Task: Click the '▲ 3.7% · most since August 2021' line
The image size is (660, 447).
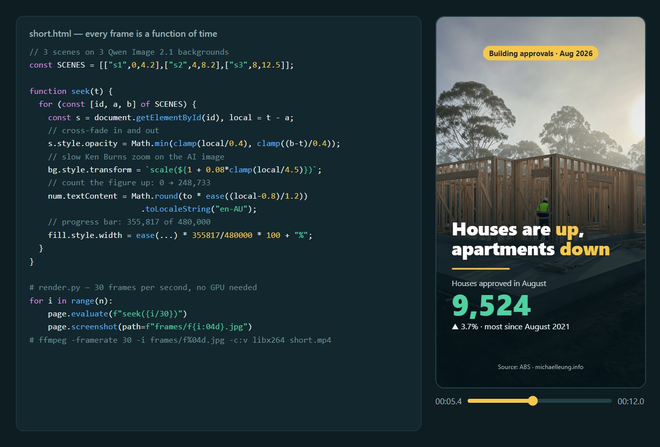Action: pos(510,326)
